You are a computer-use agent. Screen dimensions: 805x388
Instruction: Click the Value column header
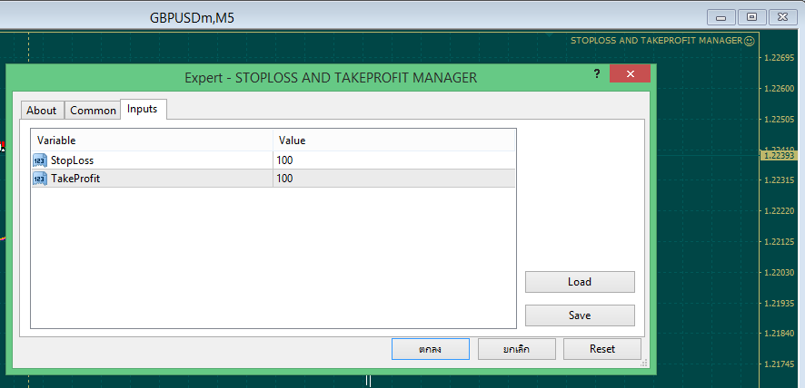click(393, 140)
